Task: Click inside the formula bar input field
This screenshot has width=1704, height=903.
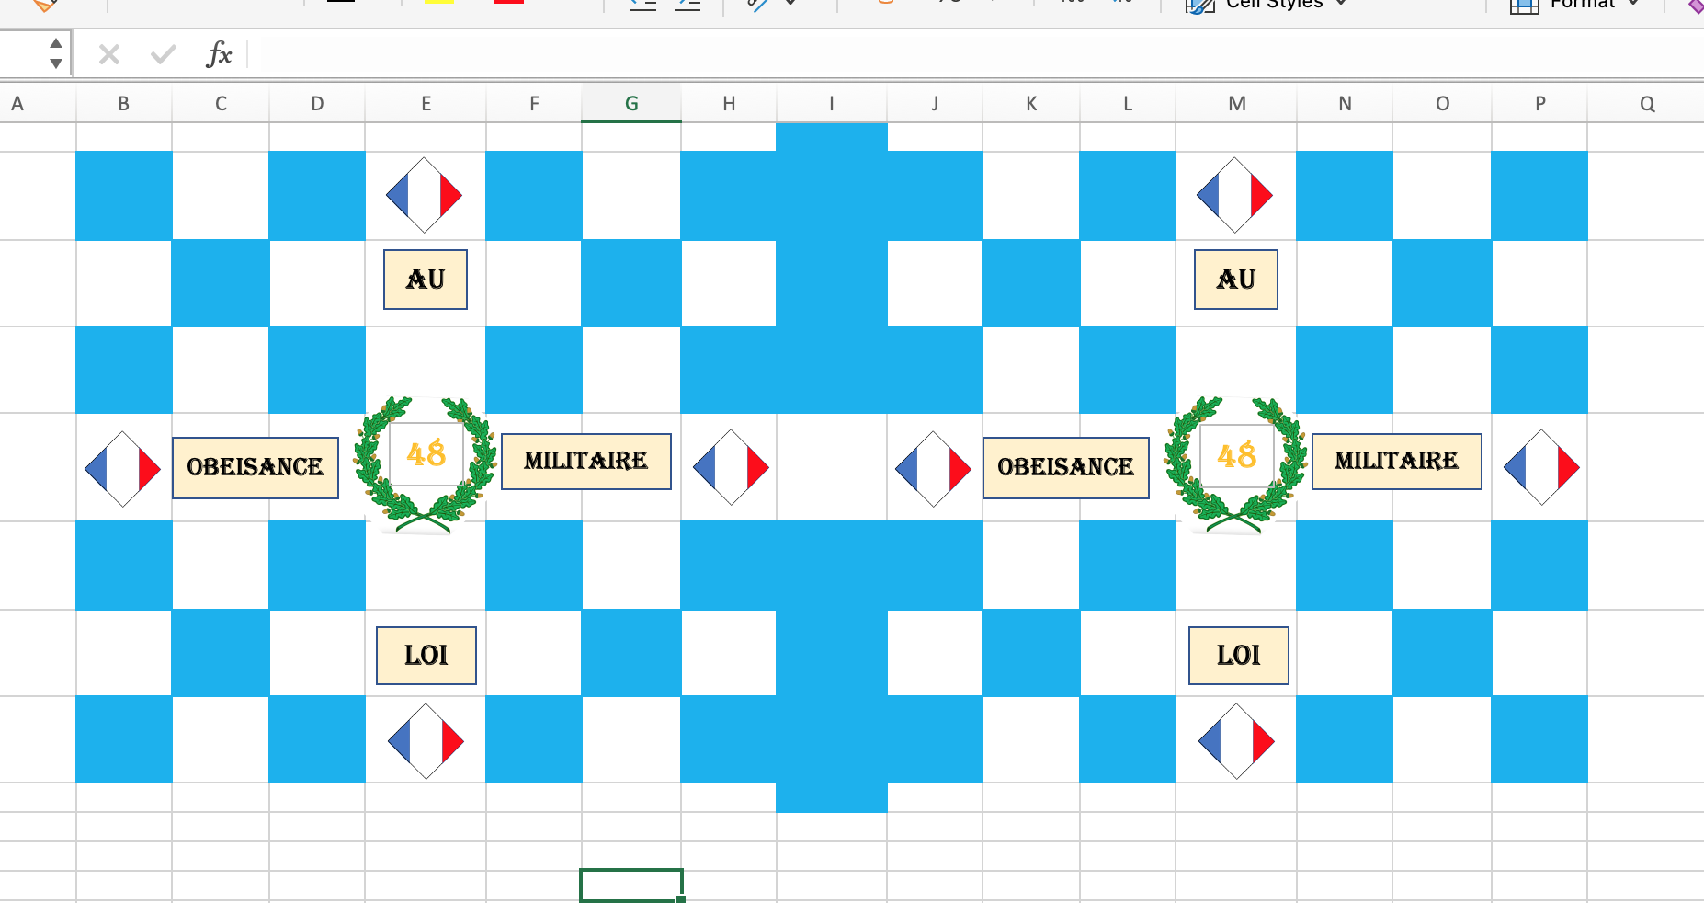Action: point(976,55)
